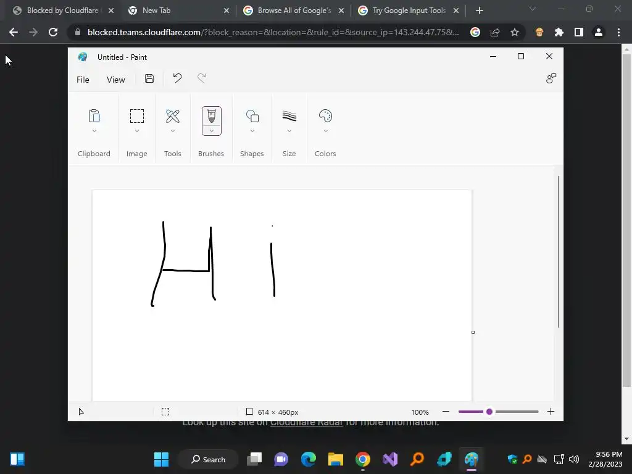Click the 100% zoom level text
This screenshot has height=474, width=632.
pyautogui.click(x=420, y=412)
